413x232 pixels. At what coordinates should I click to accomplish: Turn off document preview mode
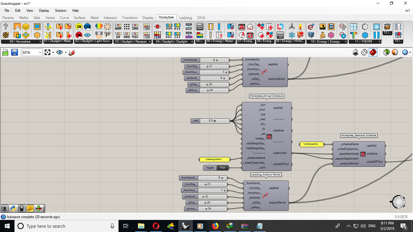pyautogui.click(x=356, y=52)
